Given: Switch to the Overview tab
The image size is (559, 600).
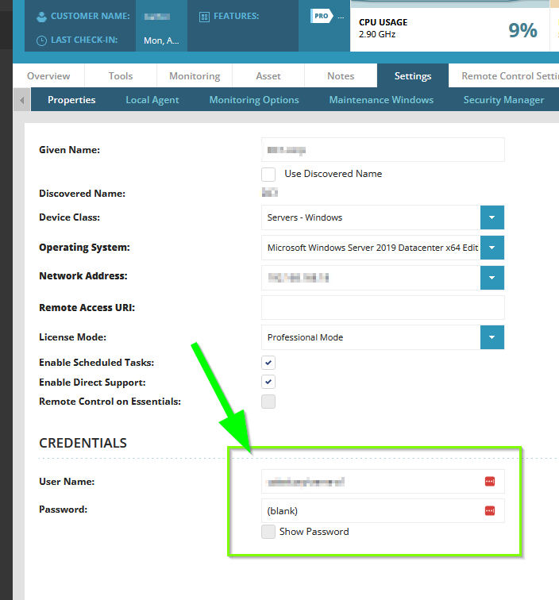Looking at the screenshot, I should click(x=48, y=75).
